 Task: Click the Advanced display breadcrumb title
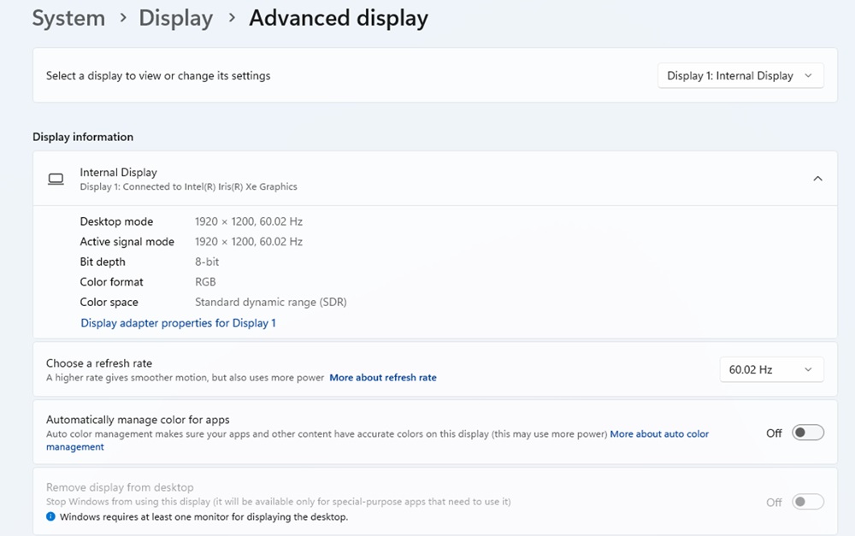pyautogui.click(x=339, y=18)
